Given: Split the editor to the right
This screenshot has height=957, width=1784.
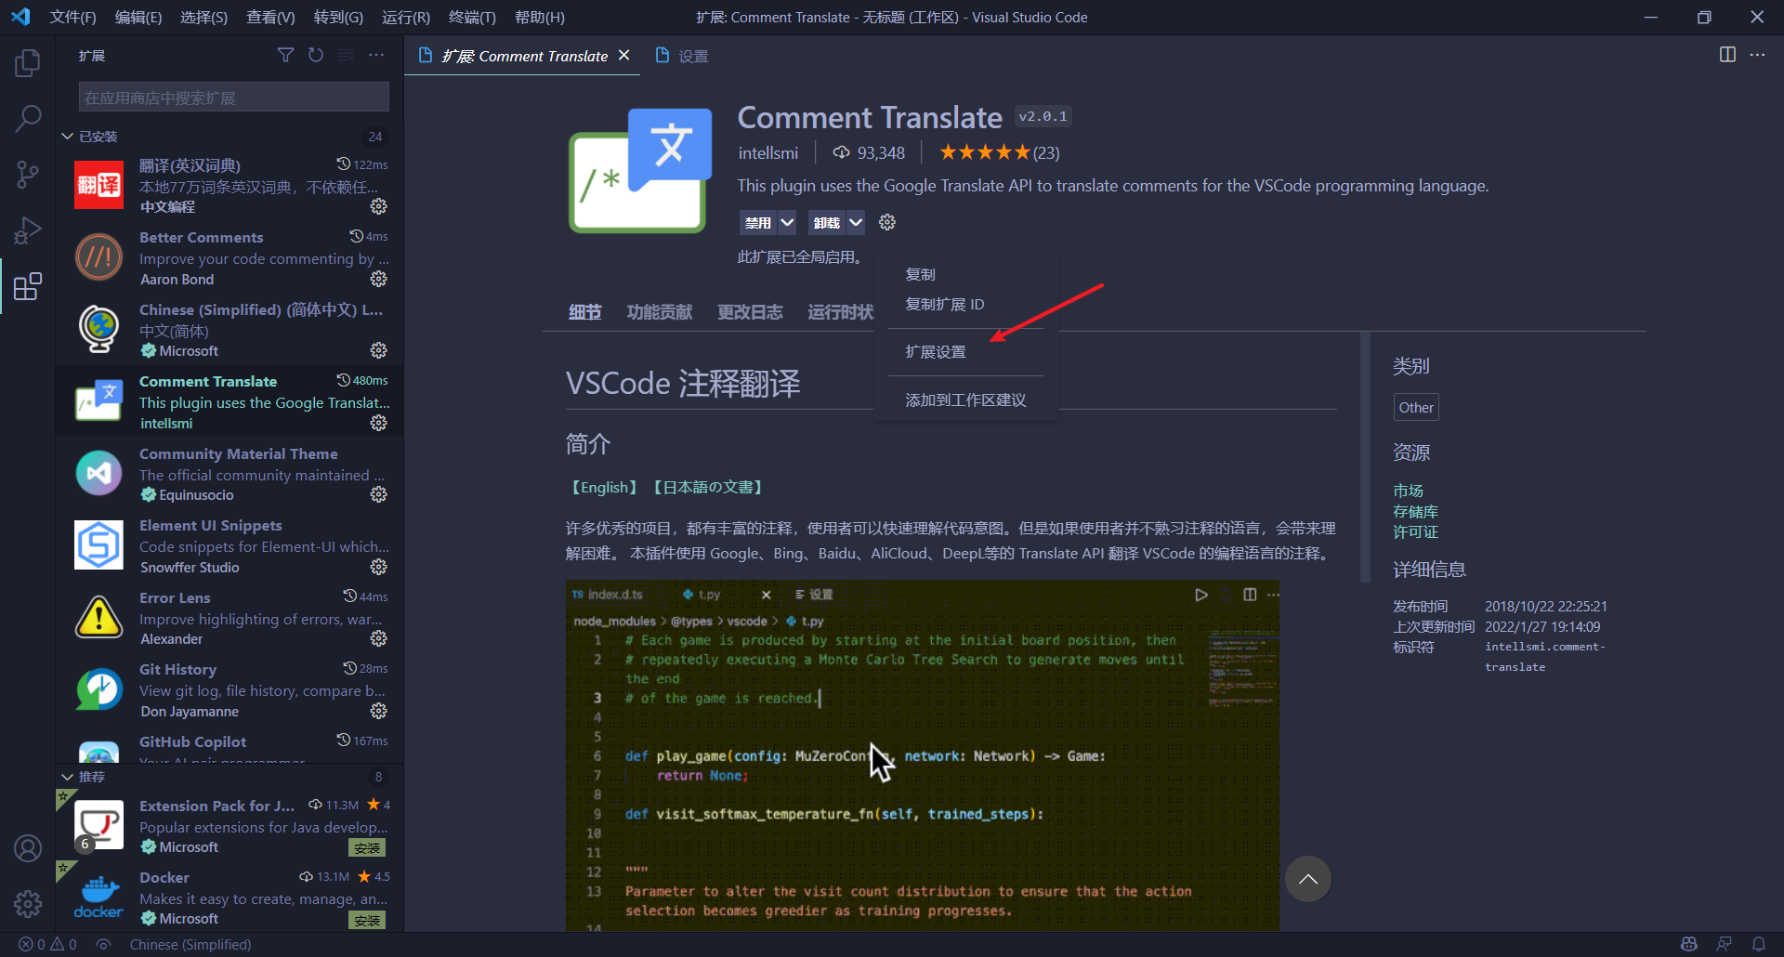Looking at the screenshot, I should (x=1727, y=55).
